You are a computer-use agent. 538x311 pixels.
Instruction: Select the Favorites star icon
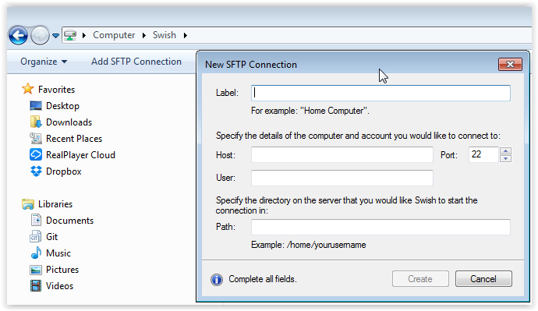tap(28, 89)
